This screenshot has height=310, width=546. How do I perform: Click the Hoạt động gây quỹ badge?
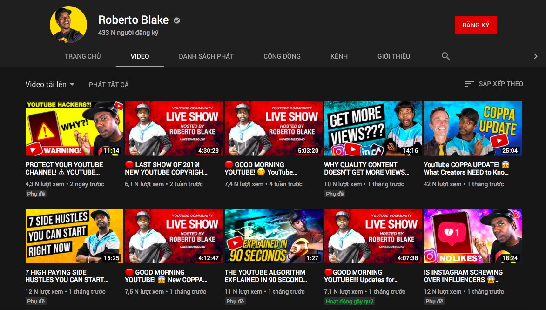pyautogui.click(x=349, y=302)
